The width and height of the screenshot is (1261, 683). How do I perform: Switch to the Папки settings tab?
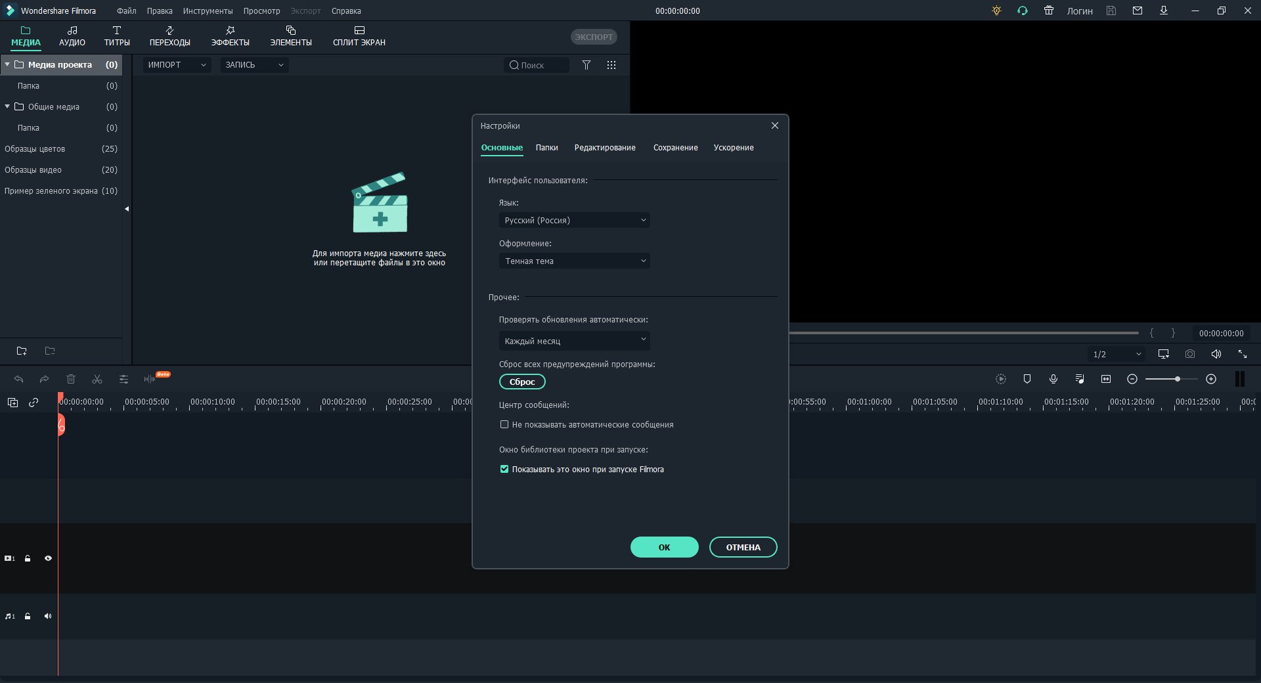(x=546, y=148)
